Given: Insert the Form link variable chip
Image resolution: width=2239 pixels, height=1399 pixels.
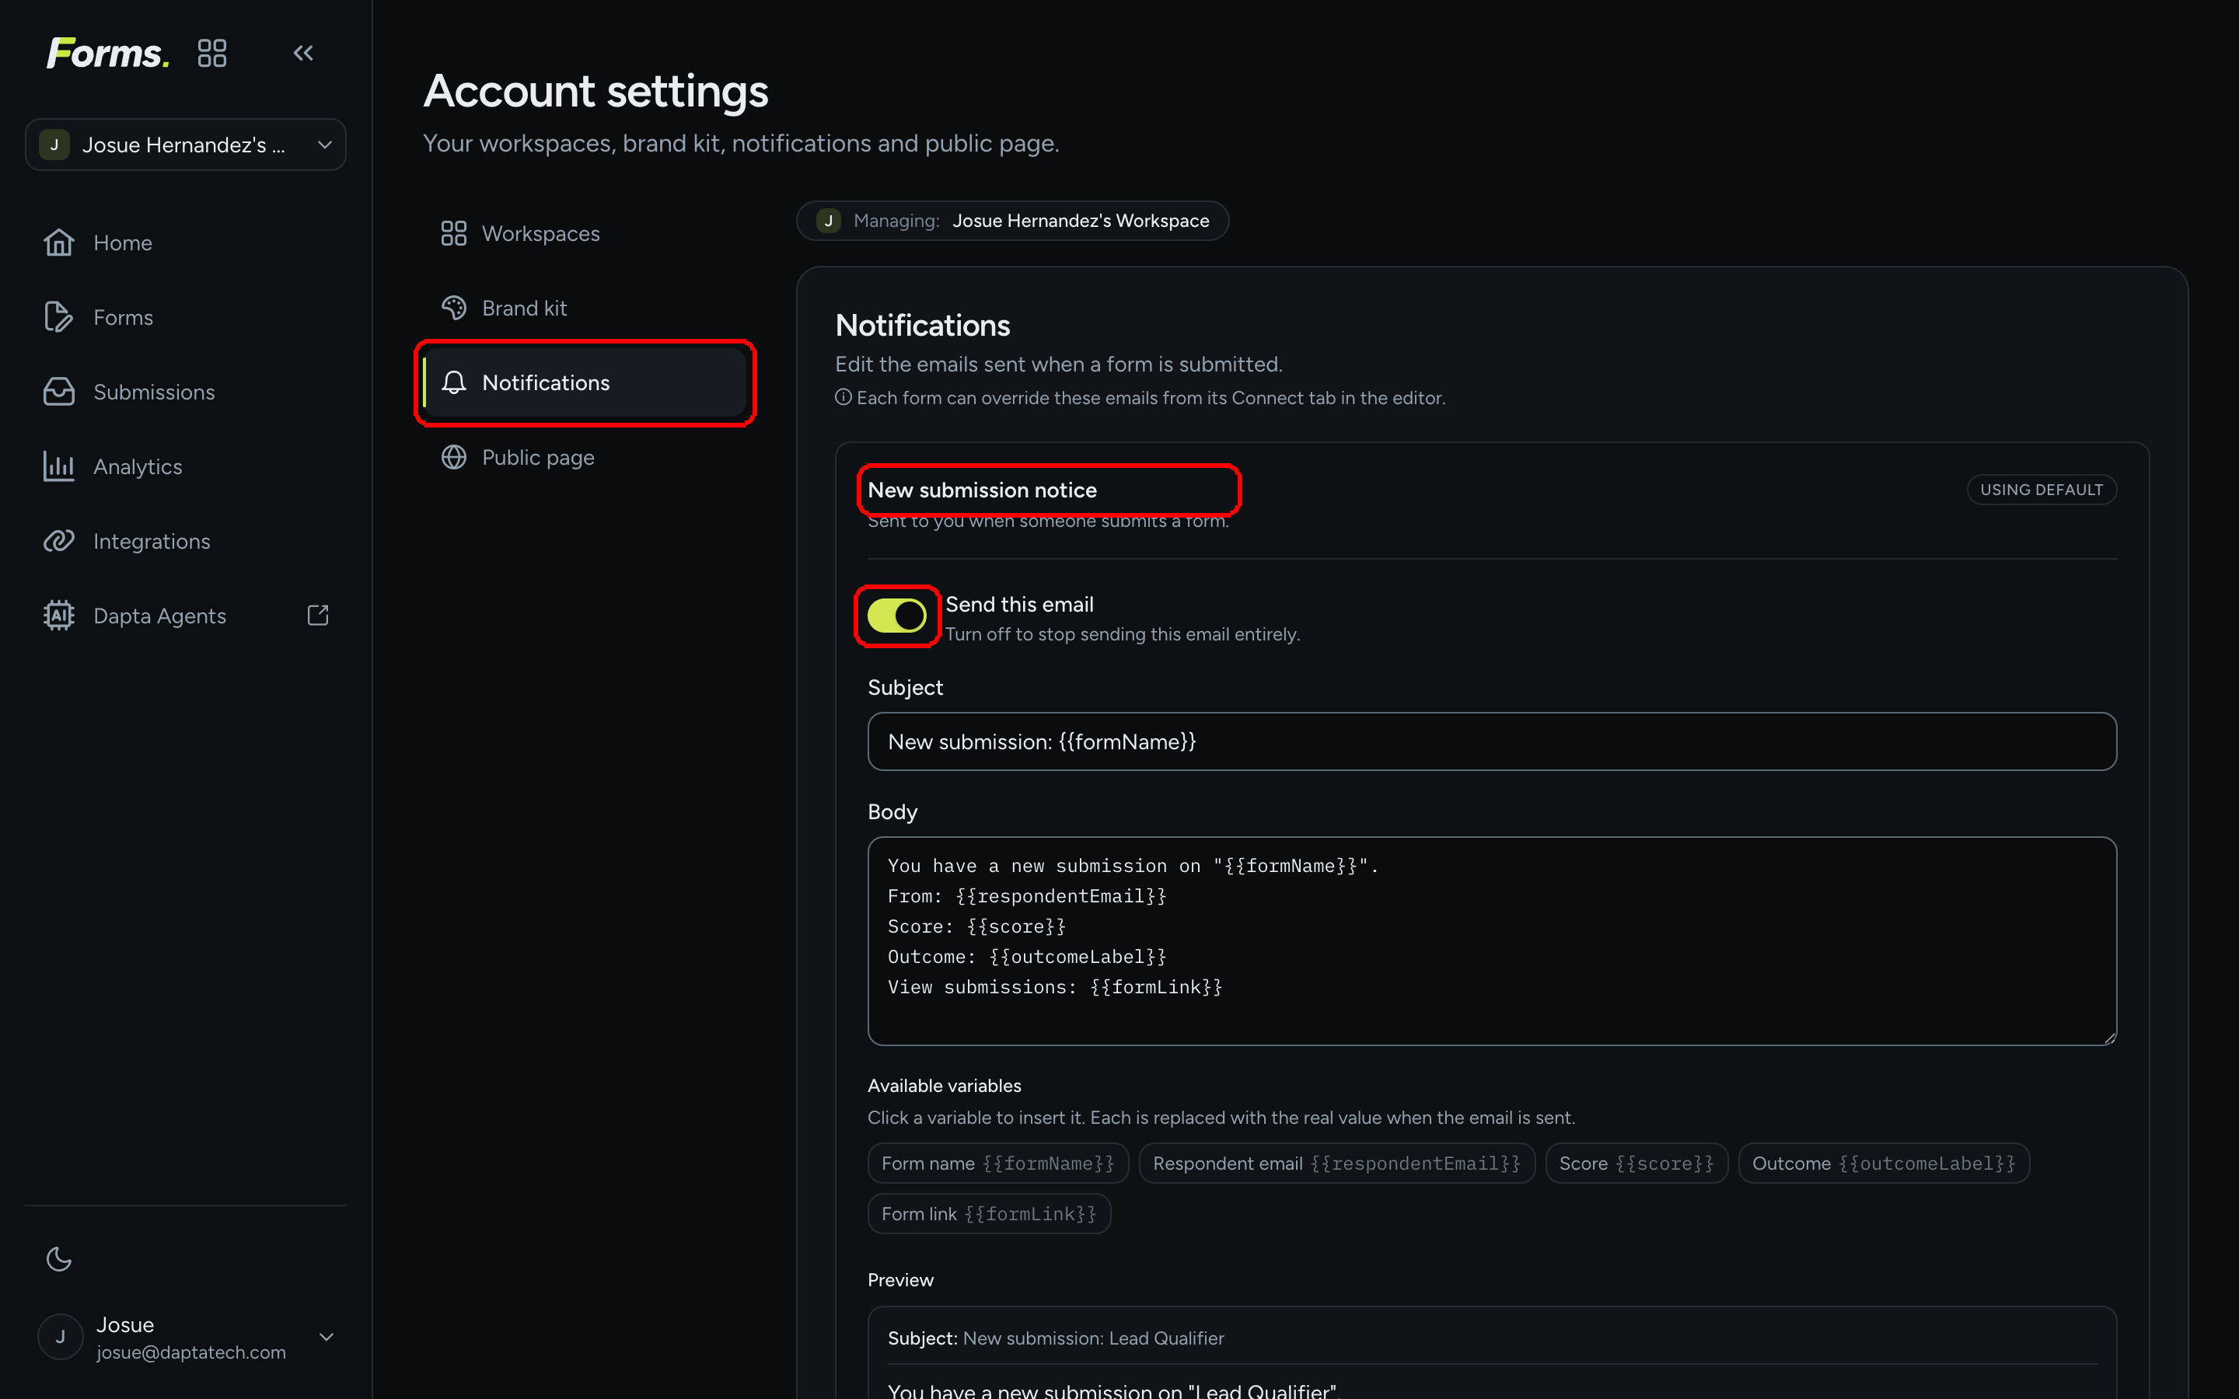Looking at the screenshot, I should click(x=989, y=1213).
